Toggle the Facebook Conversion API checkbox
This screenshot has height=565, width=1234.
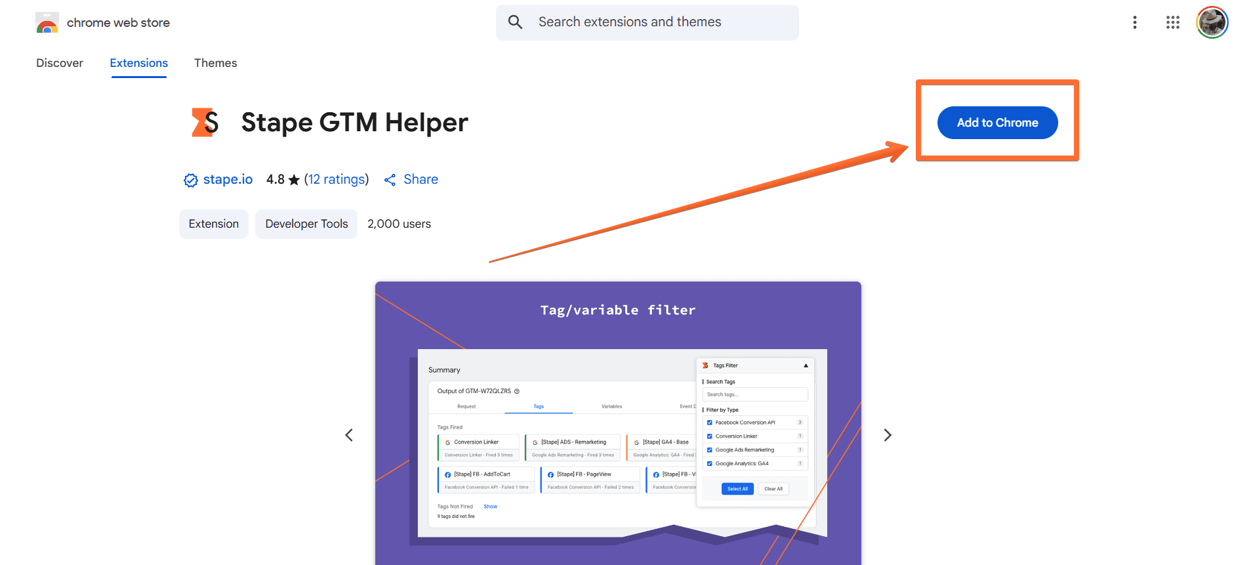point(709,423)
